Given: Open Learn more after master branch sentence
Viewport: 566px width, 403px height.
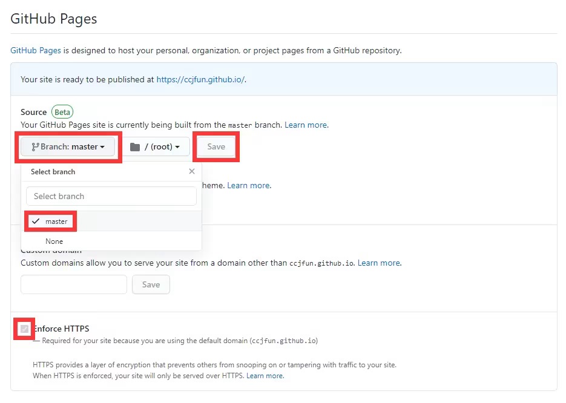Looking at the screenshot, I should pos(306,125).
